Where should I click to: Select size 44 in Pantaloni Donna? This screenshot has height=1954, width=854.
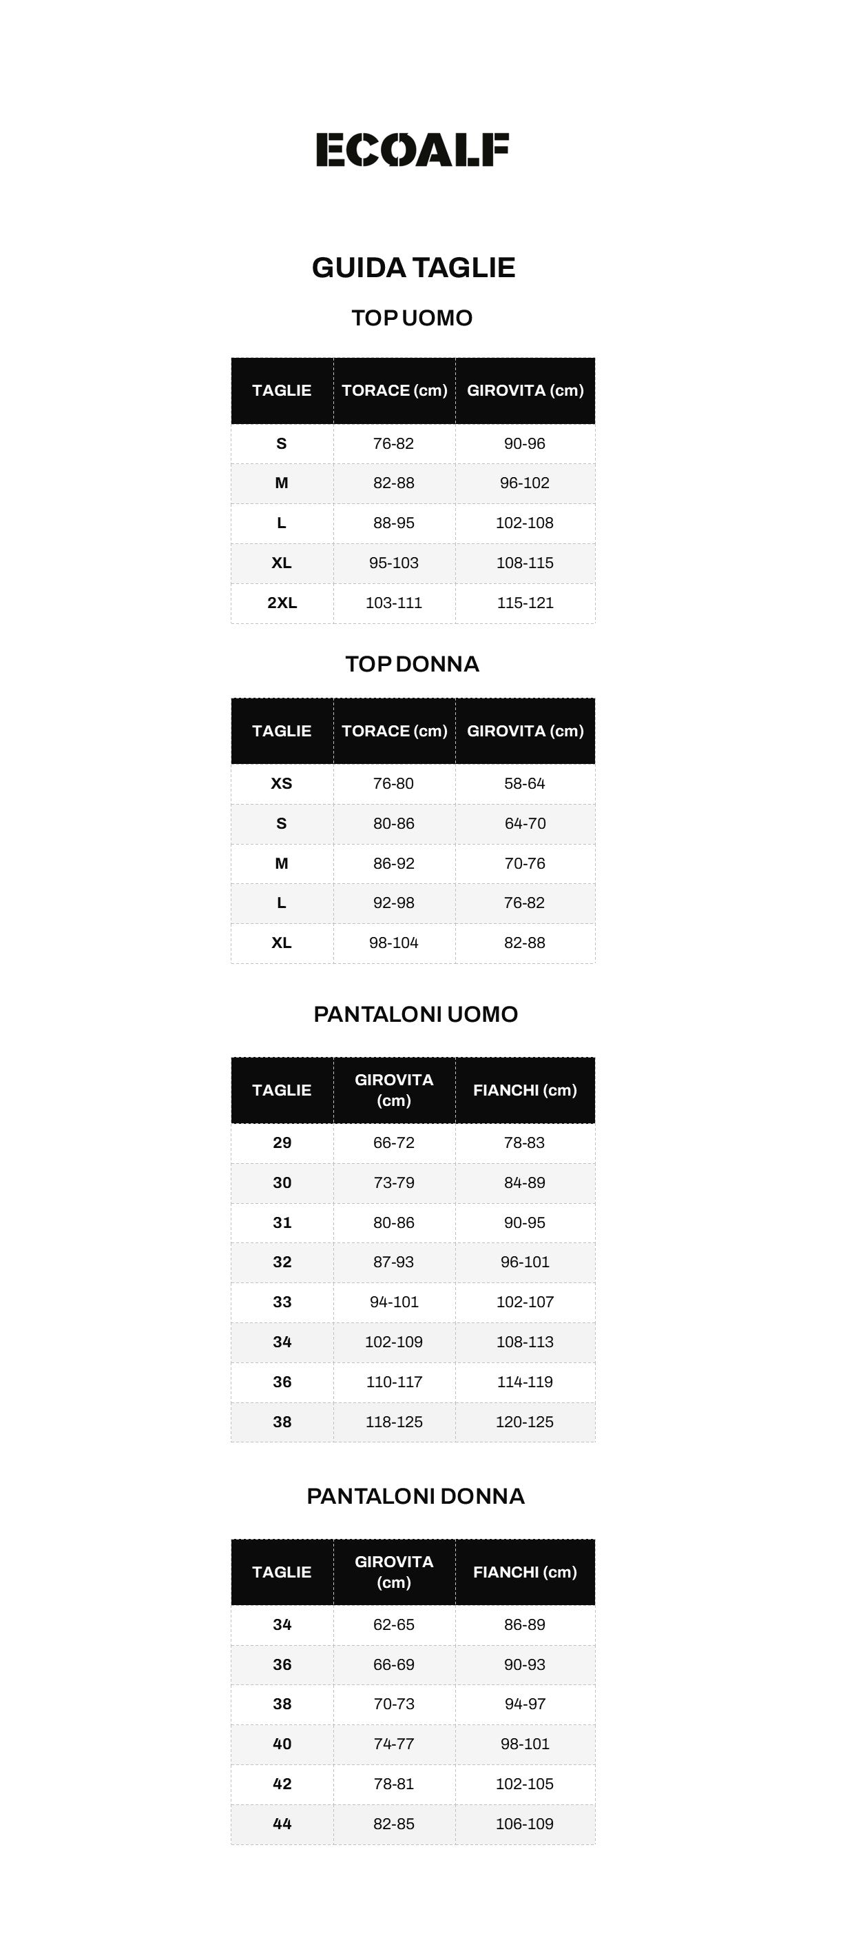pyautogui.click(x=282, y=1824)
